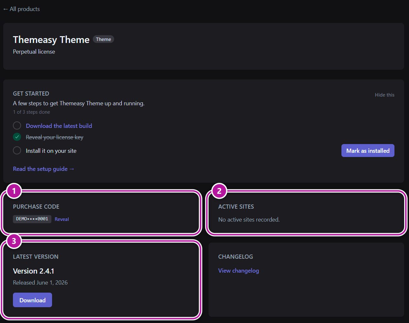Click the No active sites recorded message
The image size is (409, 323).
click(249, 220)
